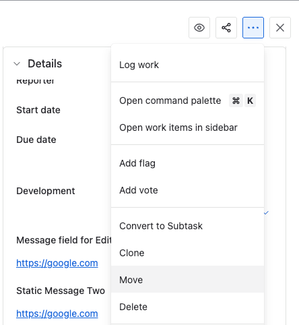Viewport: 299px width, 325px height.
Task: Select Add vote option
Action: pos(187,190)
